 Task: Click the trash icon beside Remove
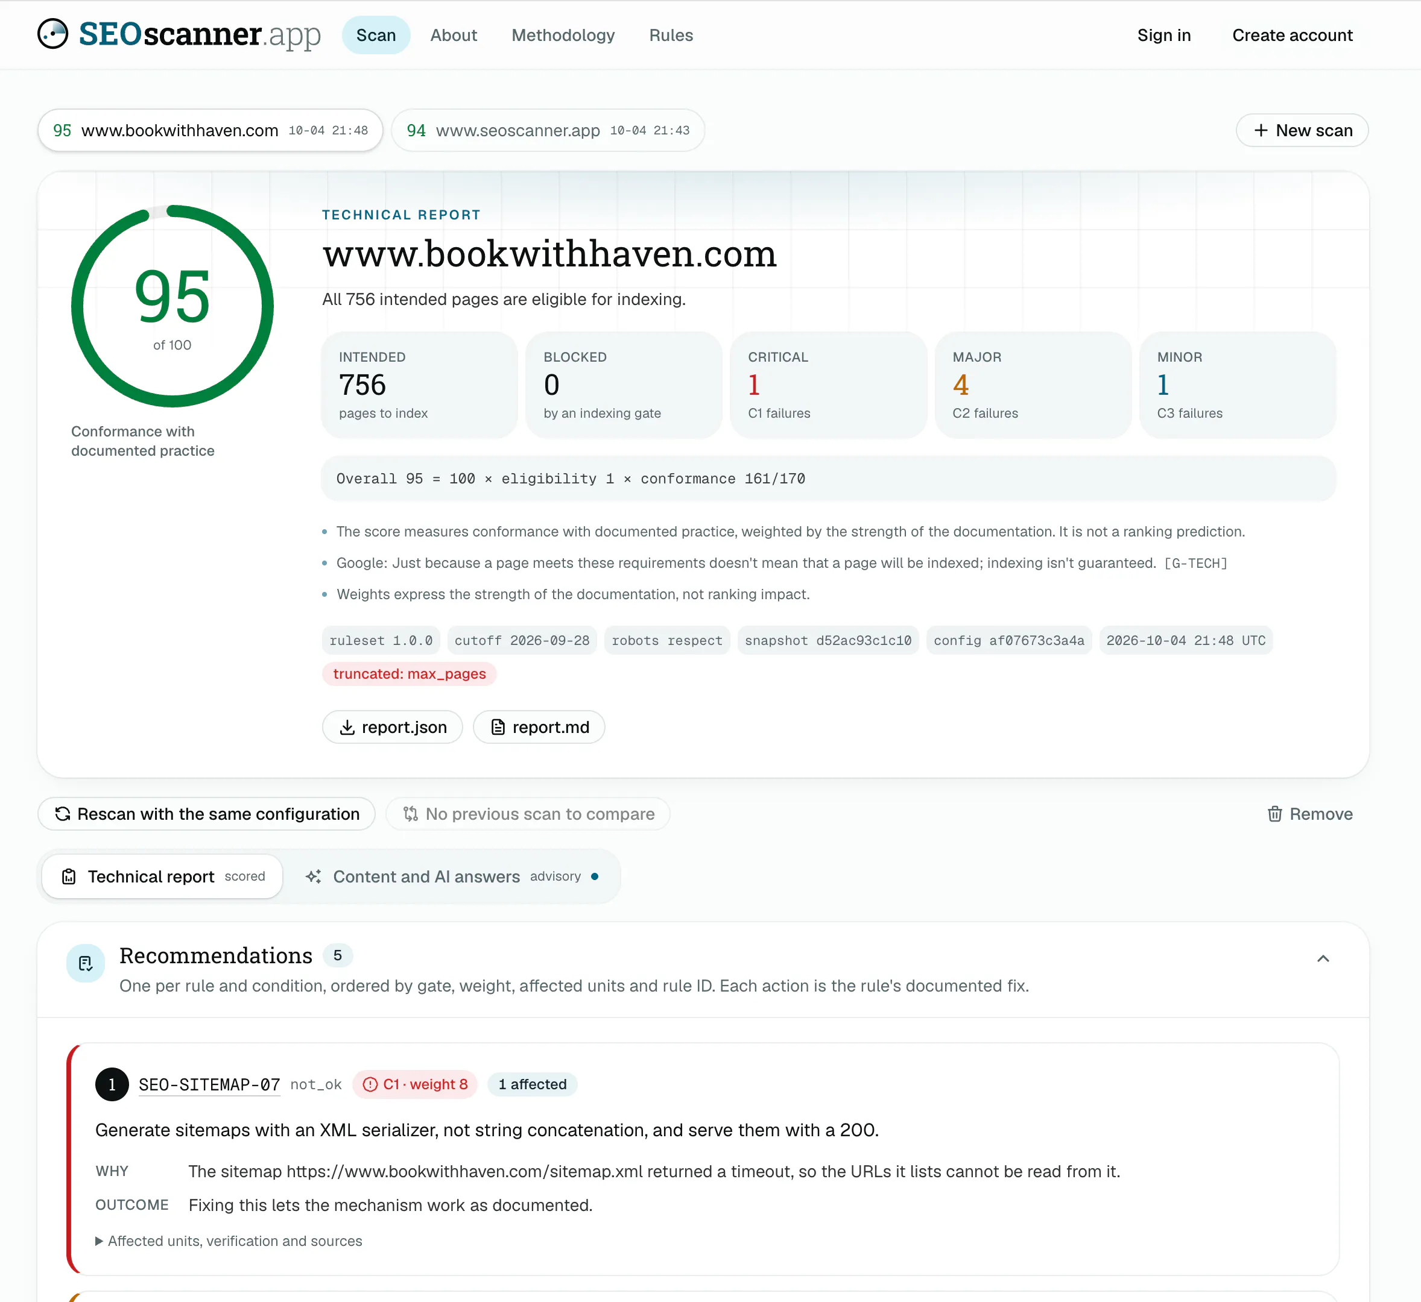point(1274,814)
